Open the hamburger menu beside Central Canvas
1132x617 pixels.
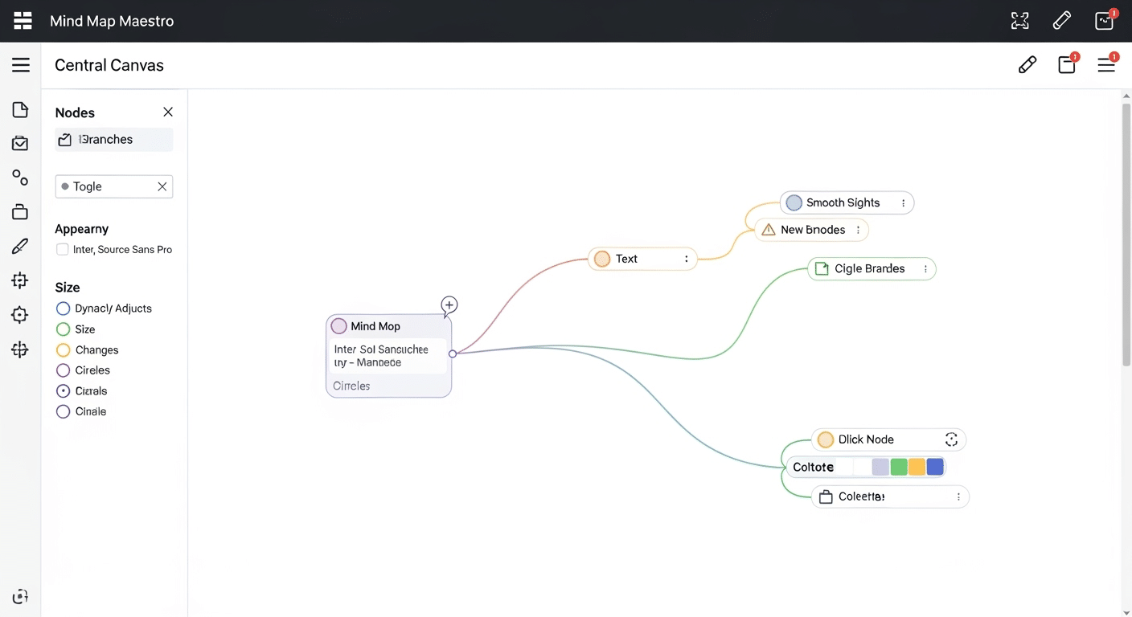click(x=21, y=65)
